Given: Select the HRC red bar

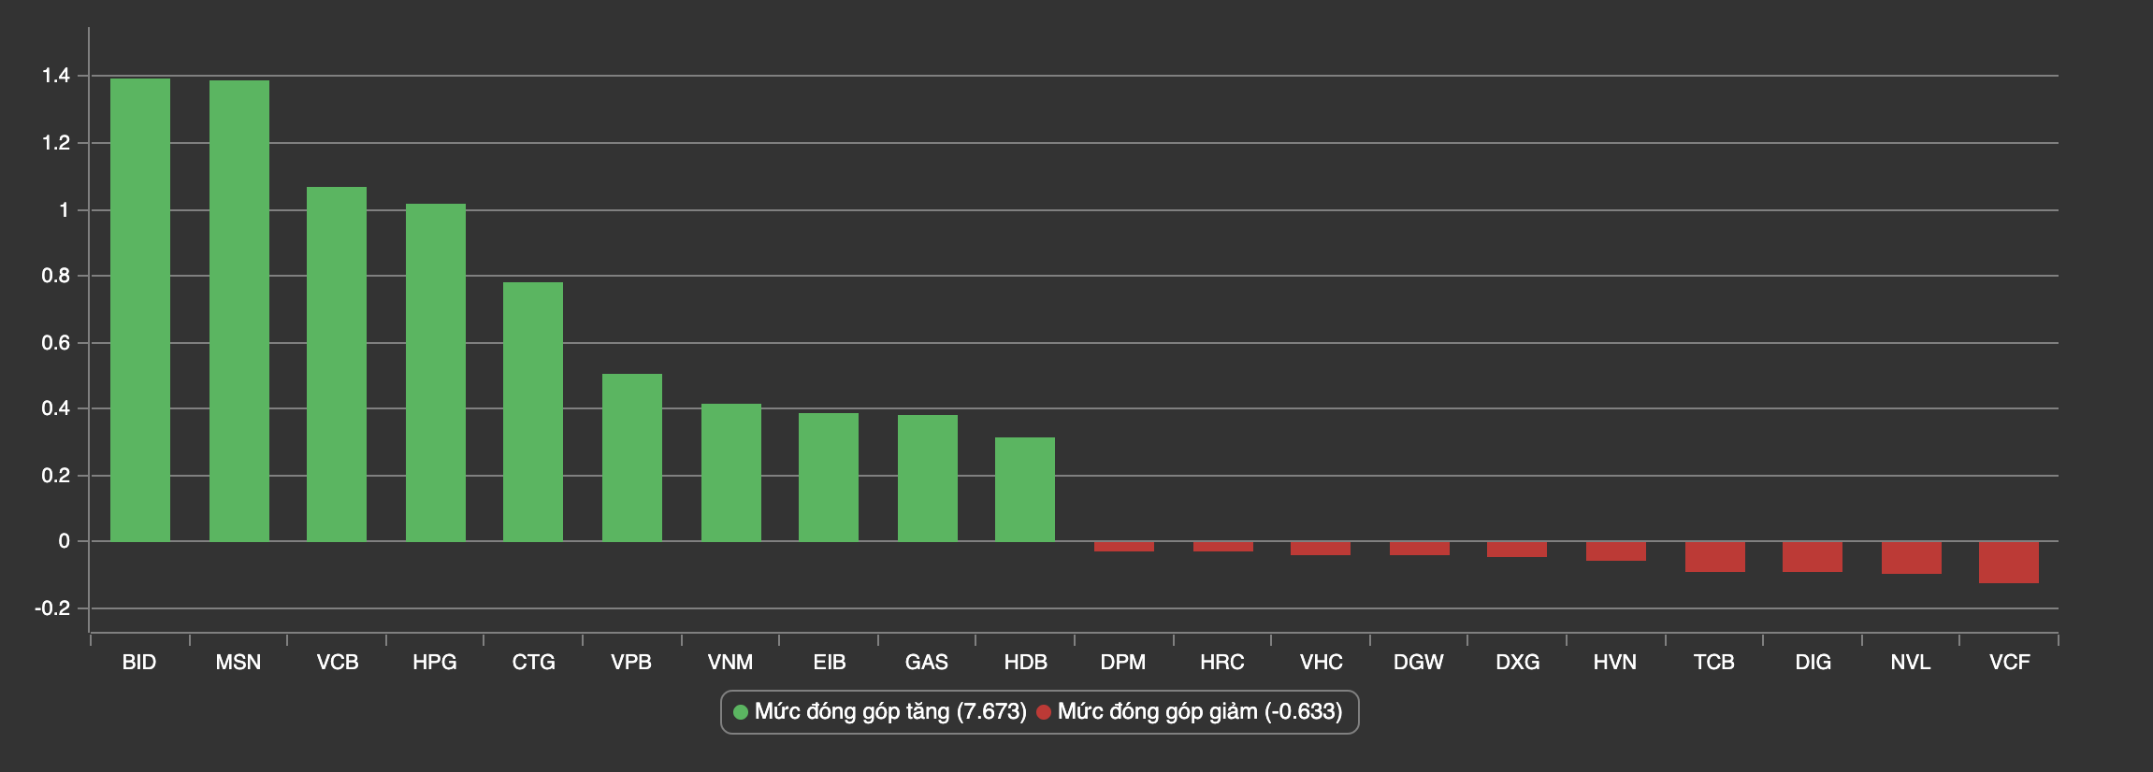Looking at the screenshot, I should point(1223,547).
